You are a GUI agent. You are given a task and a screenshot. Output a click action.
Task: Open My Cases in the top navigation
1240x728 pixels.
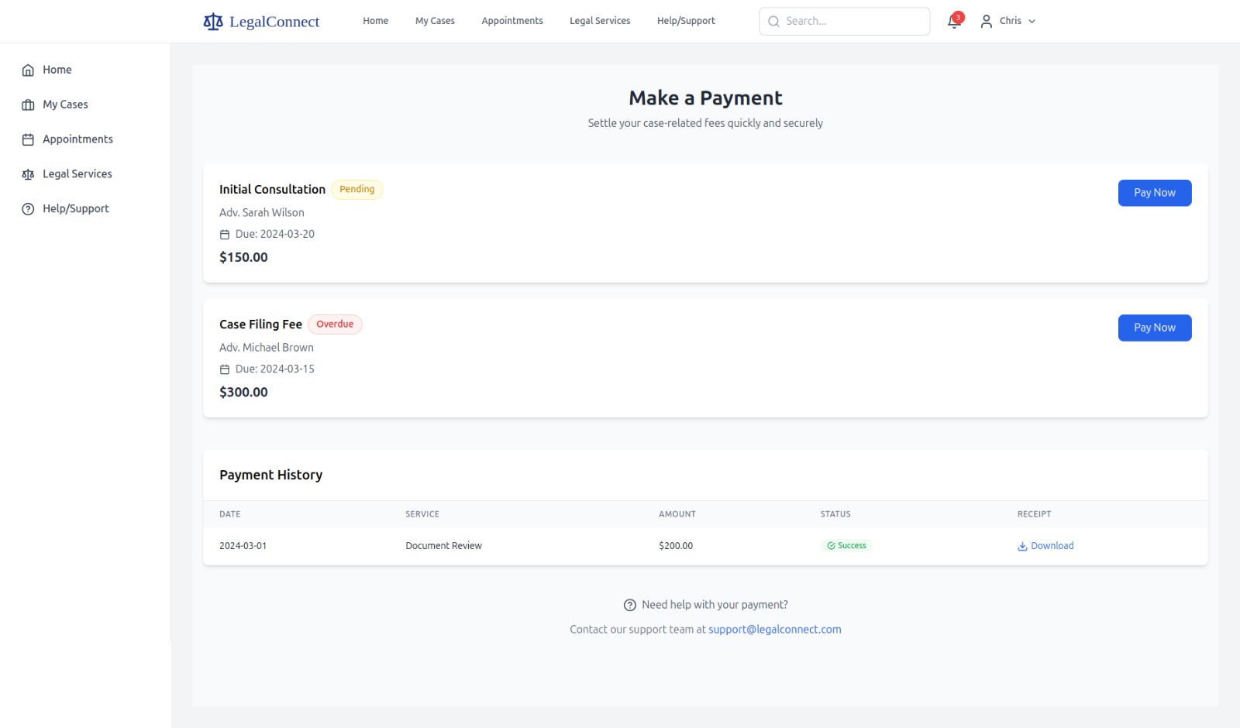pyautogui.click(x=435, y=21)
